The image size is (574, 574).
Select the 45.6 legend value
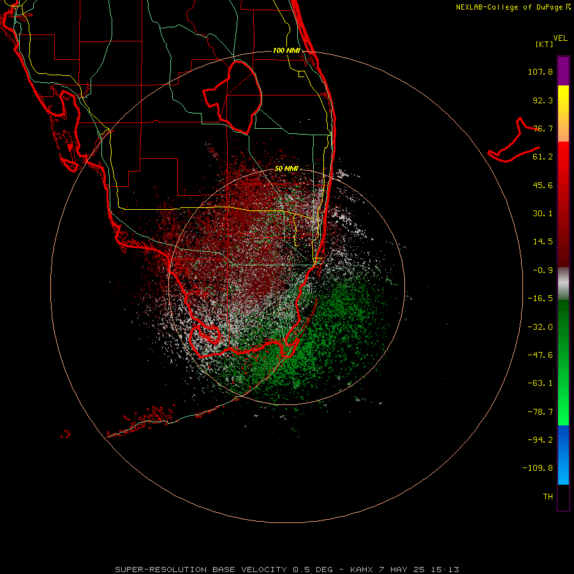tap(543, 185)
